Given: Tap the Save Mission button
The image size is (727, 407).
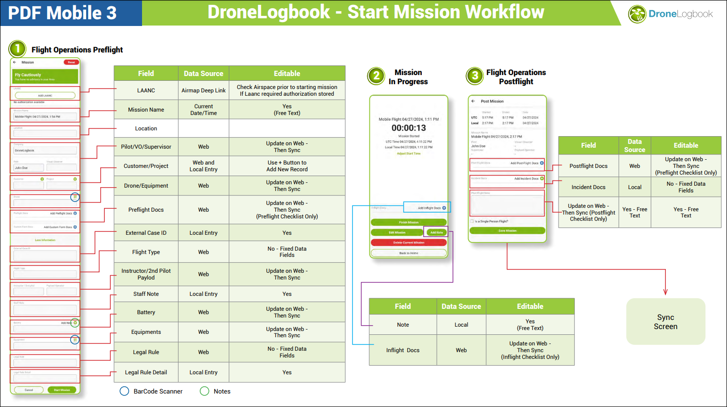Looking at the screenshot, I should click(507, 230).
